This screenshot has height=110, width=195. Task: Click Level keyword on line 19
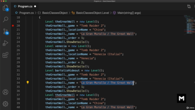49,22
